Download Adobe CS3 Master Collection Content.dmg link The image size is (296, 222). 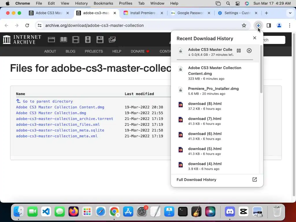[x=60, y=107]
